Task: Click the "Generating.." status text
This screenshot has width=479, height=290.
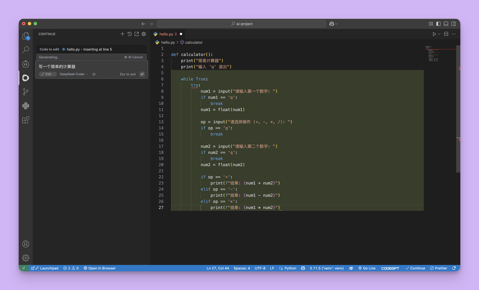Action: click(x=49, y=57)
